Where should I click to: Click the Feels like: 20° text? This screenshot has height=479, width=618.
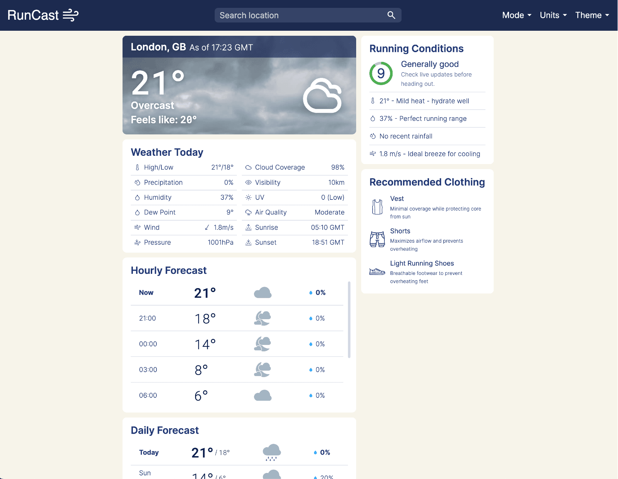(x=164, y=120)
